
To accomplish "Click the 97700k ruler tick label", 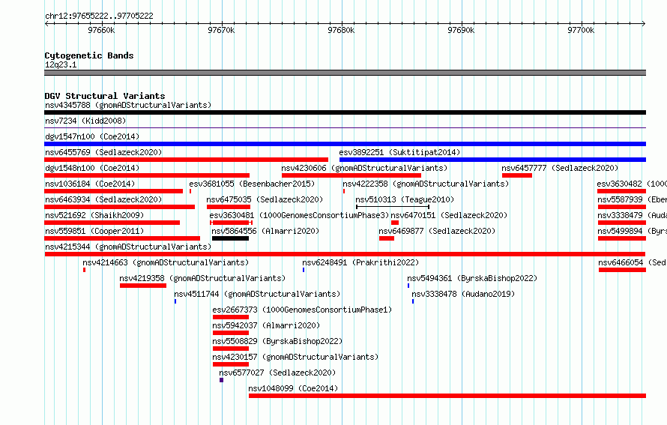I will pyautogui.click(x=581, y=30).
